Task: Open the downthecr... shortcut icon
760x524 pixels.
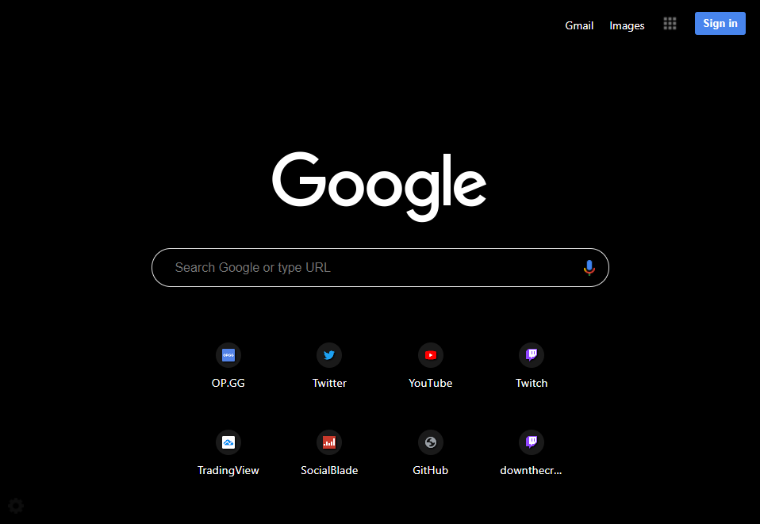Action: coord(532,442)
